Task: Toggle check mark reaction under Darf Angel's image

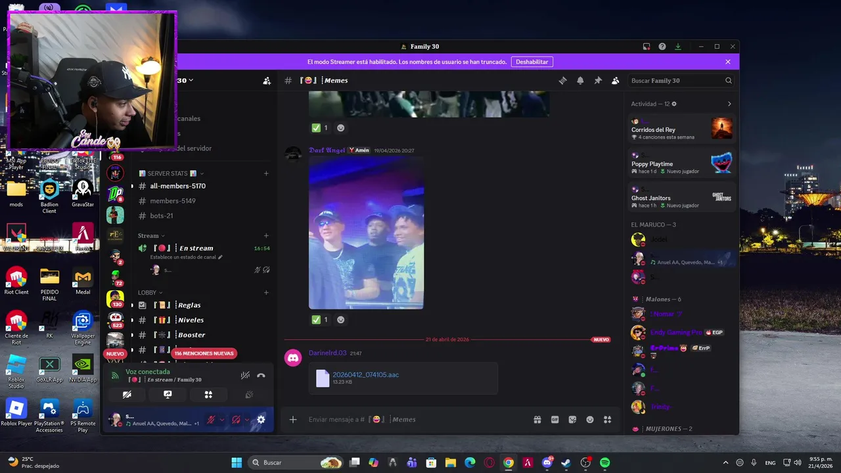Action: pos(320,320)
